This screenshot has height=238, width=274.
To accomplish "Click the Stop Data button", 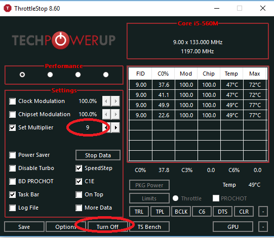I will tap(98, 155).
